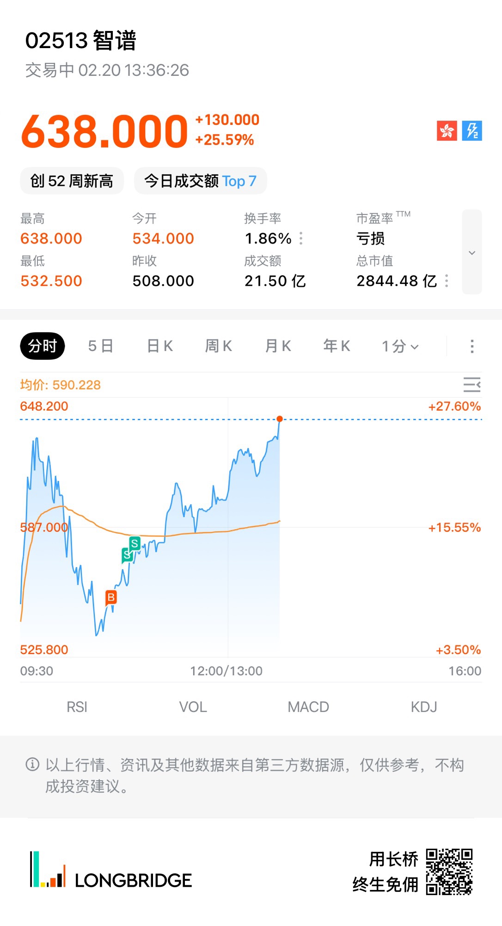
Task: Toggle the RSI indicator
Action: click(x=77, y=707)
